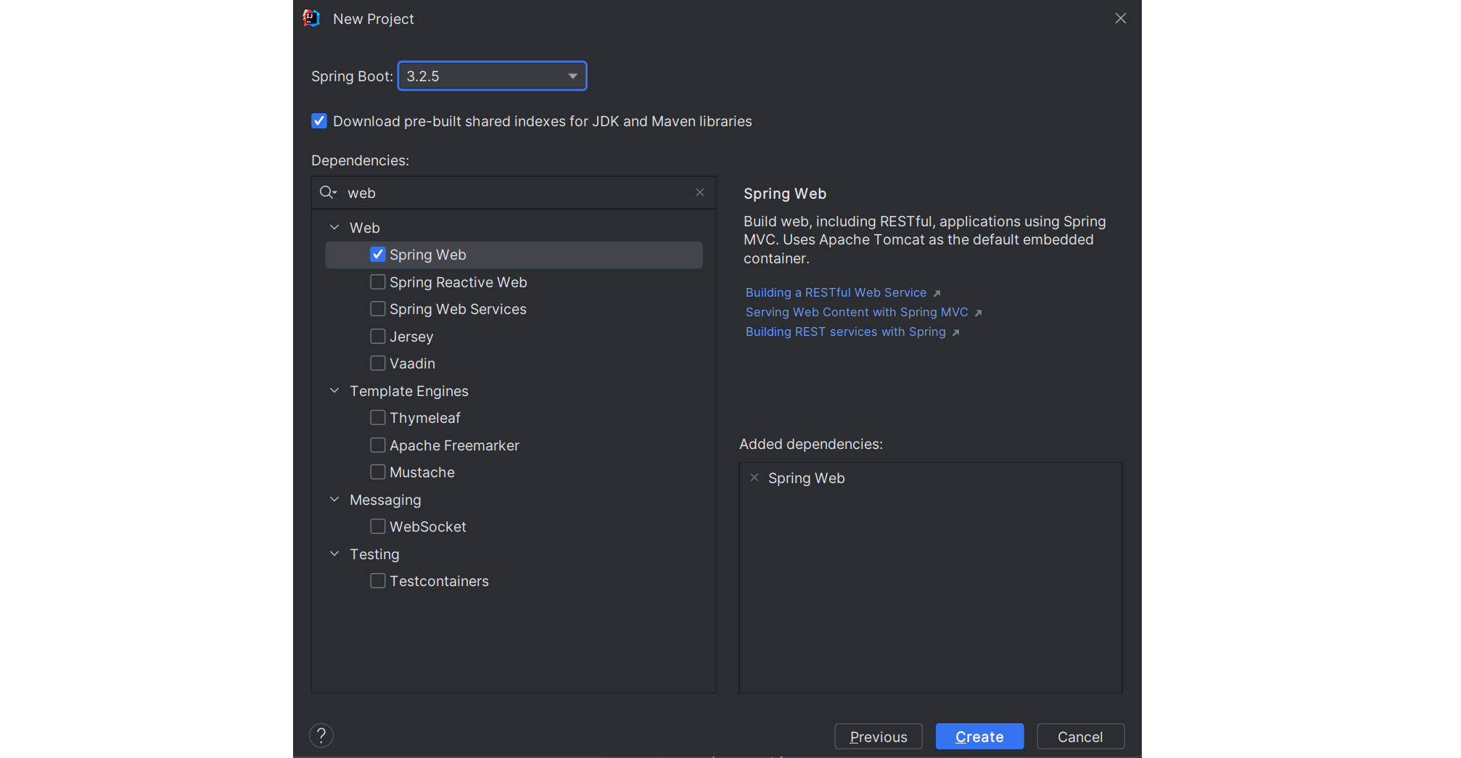Click external arrow beside Spring MVC link
The height and width of the screenshot is (758, 1461).
978,313
